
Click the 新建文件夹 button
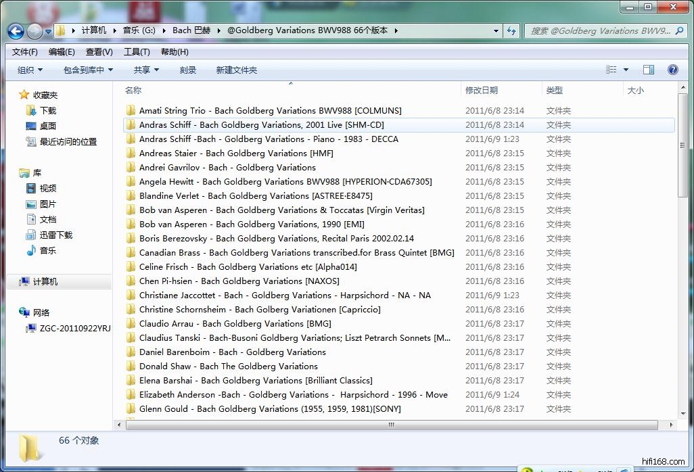(x=236, y=70)
